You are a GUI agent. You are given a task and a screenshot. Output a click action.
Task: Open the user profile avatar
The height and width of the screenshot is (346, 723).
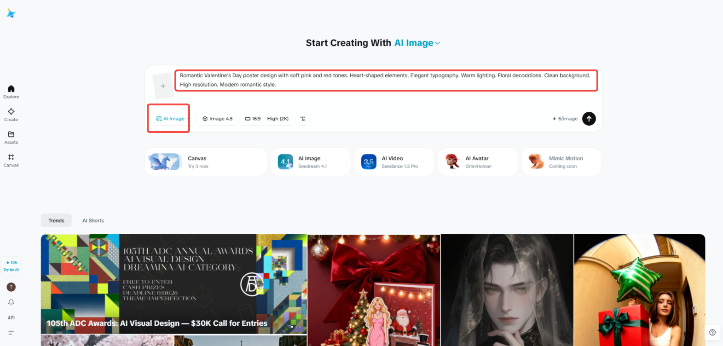coord(11,287)
